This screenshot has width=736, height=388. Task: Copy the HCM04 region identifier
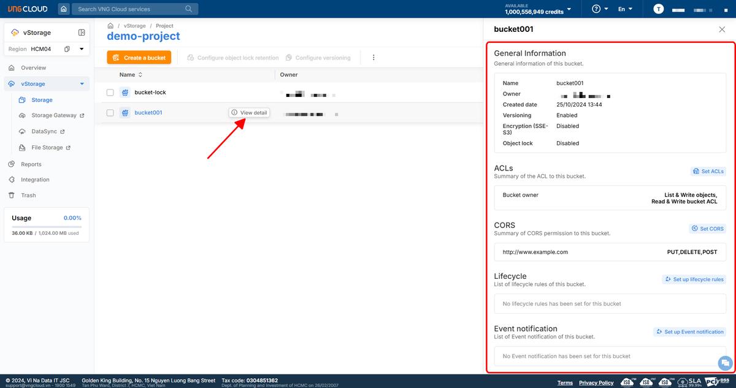pos(67,48)
